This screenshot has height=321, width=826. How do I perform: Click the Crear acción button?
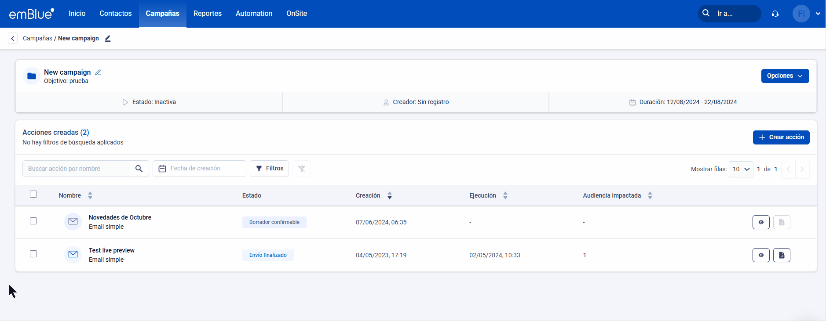point(781,137)
